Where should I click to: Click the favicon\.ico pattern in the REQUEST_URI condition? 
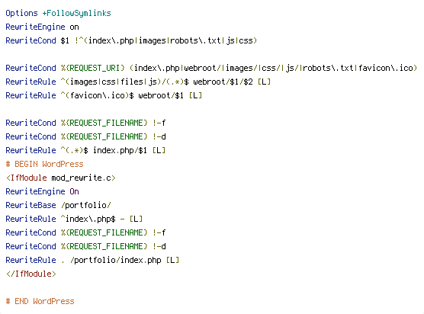tap(386, 68)
